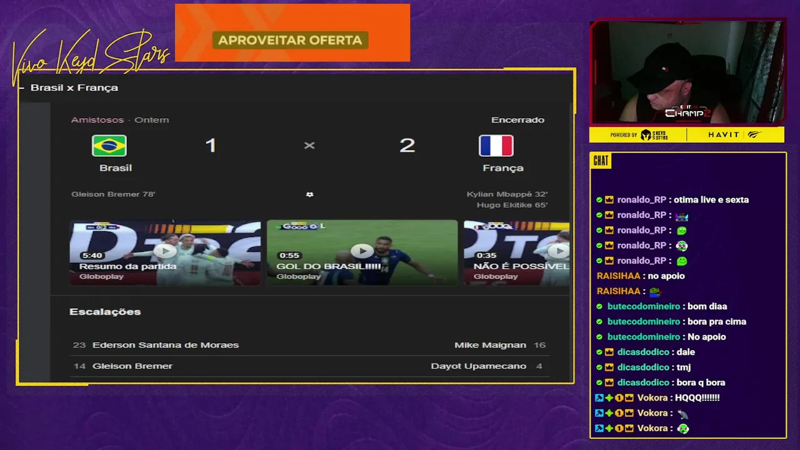800x450 pixels.
Task: Open the Brasil team name link
Action: 116,167
